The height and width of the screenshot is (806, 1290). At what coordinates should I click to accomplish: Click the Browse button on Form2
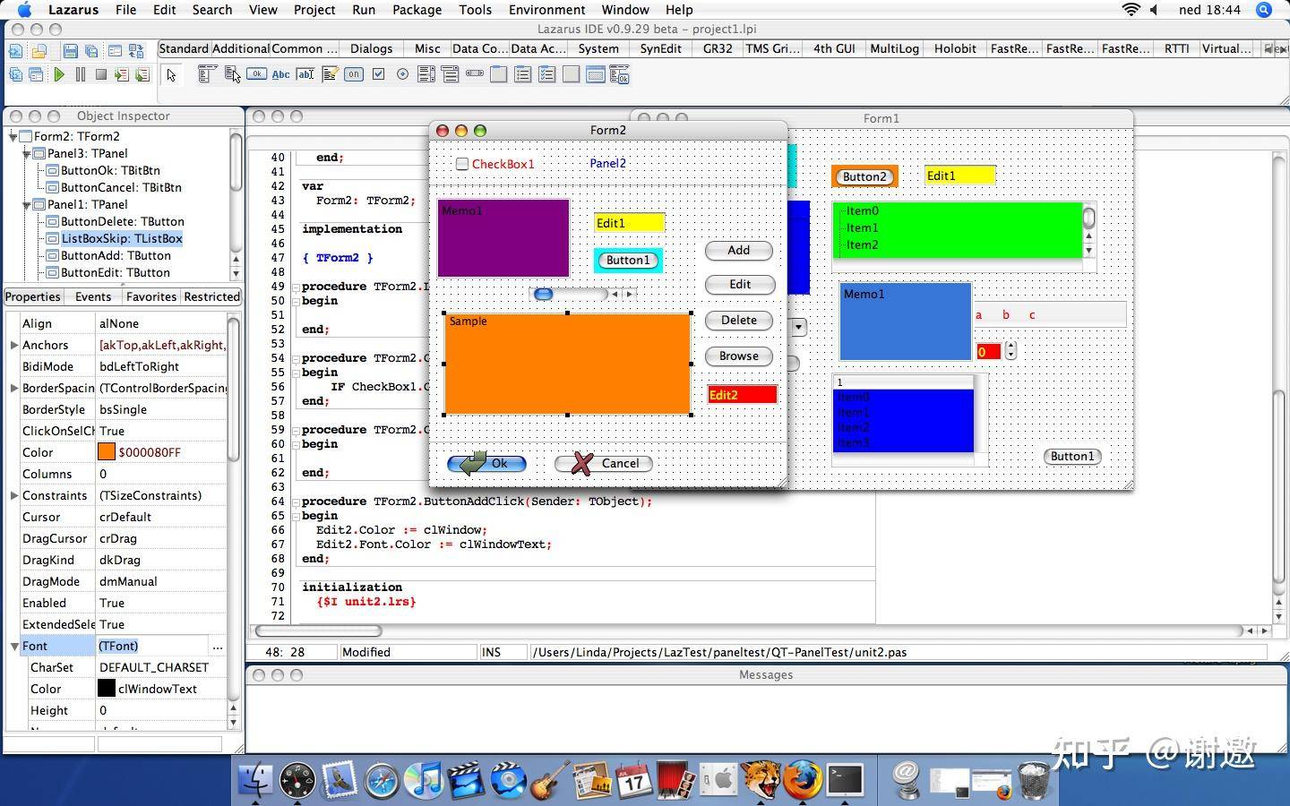tap(739, 356)
